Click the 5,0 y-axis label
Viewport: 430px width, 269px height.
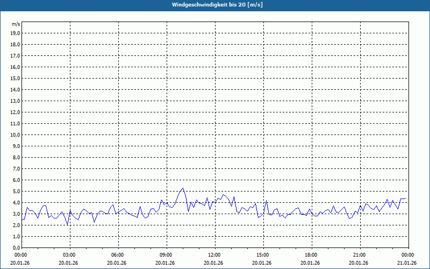coord(16,191)
